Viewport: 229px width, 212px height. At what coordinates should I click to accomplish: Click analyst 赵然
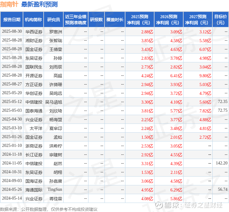click(58, 163)
